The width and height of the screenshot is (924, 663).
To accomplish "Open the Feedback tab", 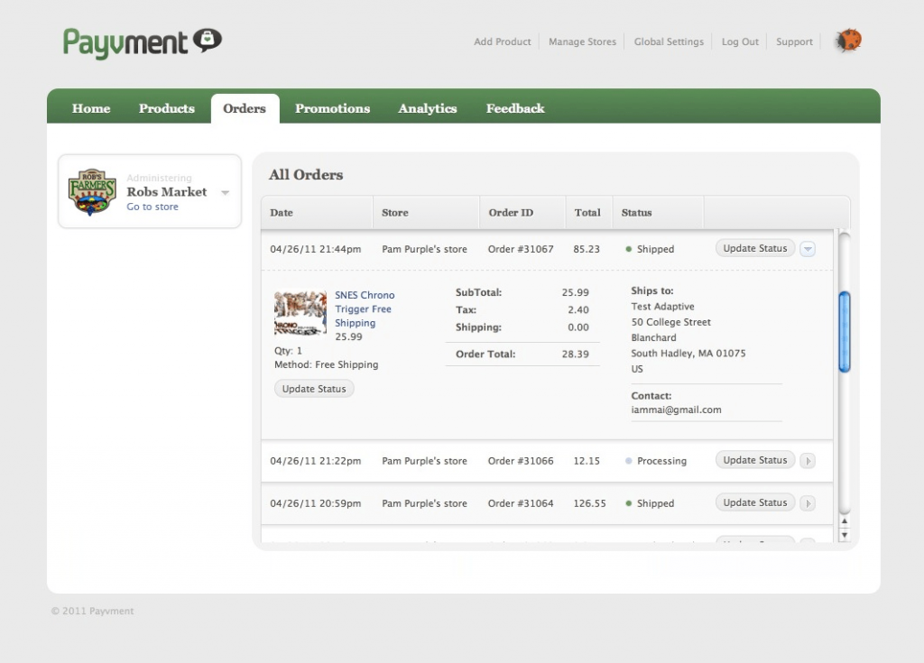I will (x=515, y=108).
